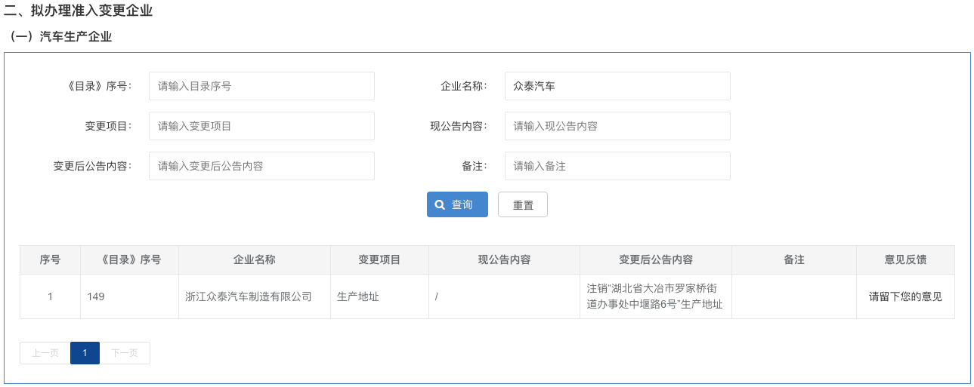
Task: Select the 生产地址 table cell
Action: click(379, 296)
